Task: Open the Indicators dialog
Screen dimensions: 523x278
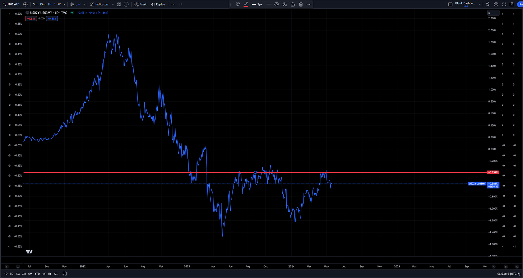Action: point(99,4)
